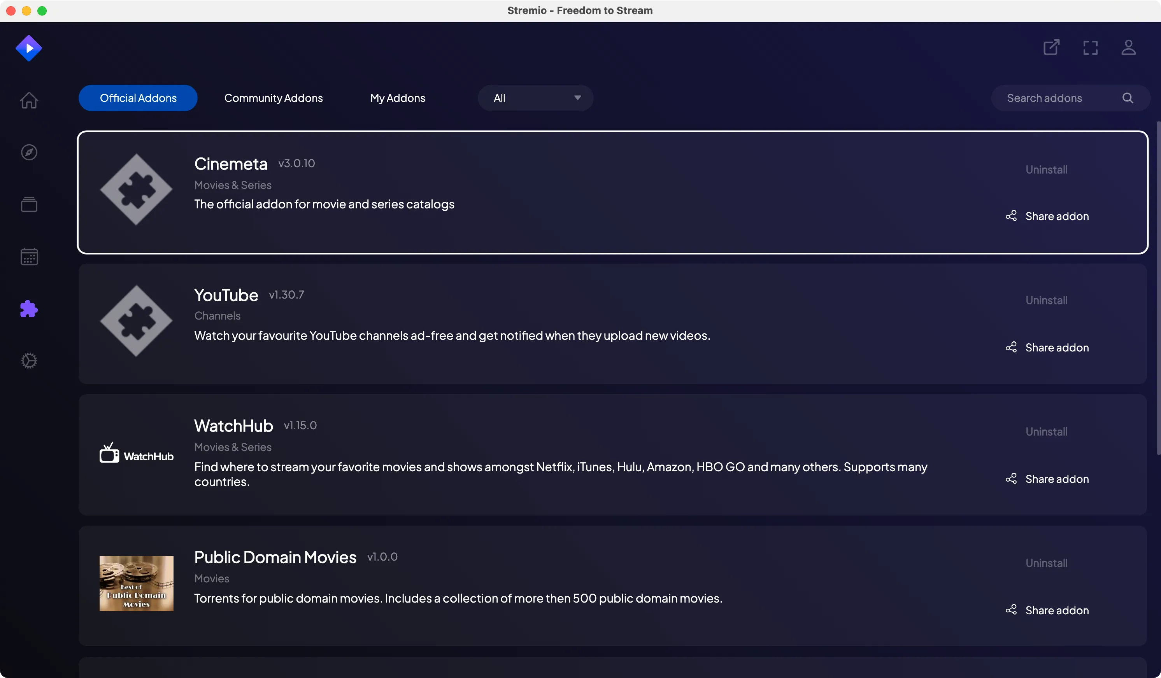Switch to the Community Addons tab
Viewport: 1161px width, 678px height.
click(273, 98)
